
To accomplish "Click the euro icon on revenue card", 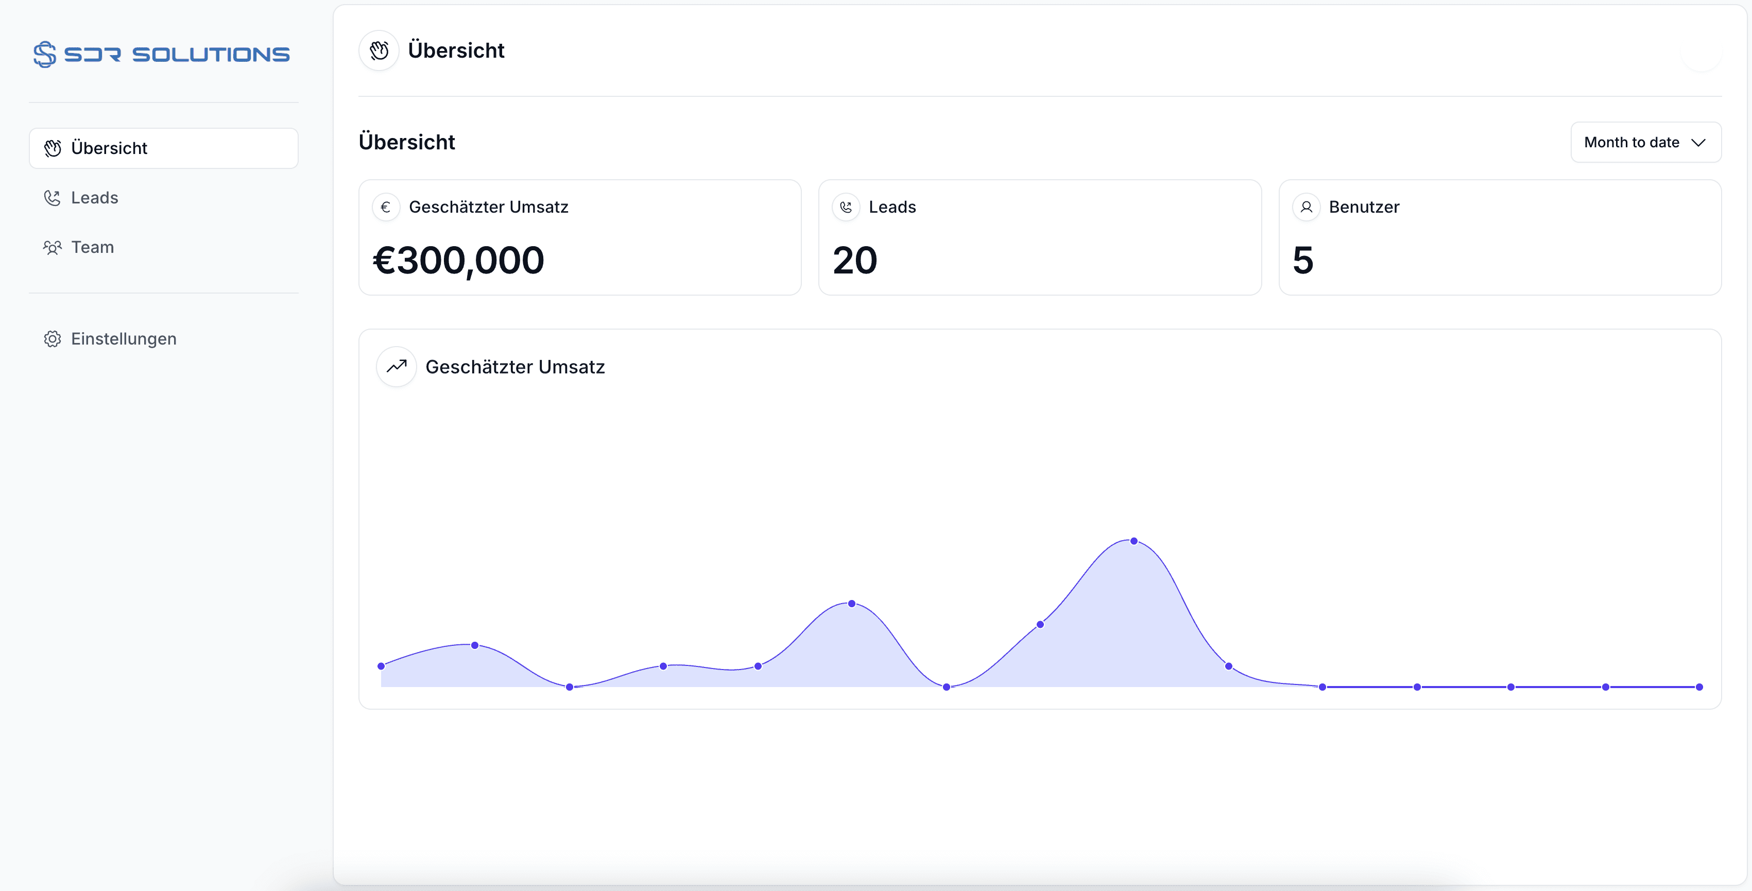I will click(x=386, y=207).
